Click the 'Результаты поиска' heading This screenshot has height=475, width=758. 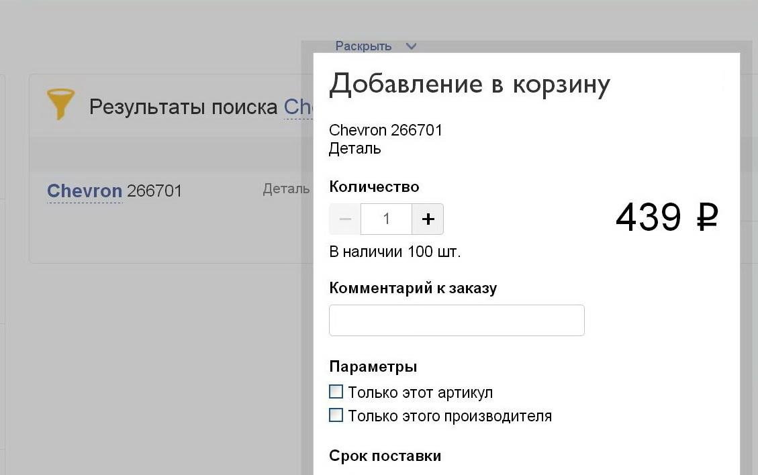[x=184, y=107]
